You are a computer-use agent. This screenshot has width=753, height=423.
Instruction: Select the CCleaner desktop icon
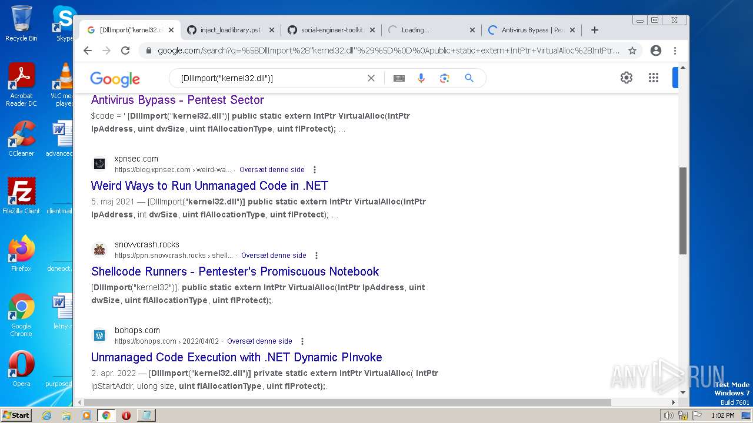[x=21, y=139]
